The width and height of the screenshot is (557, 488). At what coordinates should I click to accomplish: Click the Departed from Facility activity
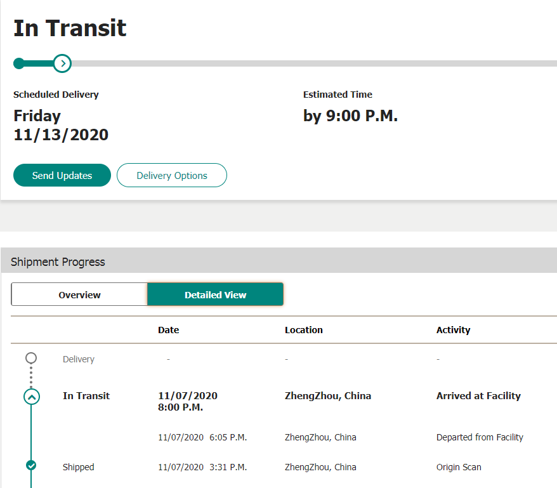pos(480,437)
